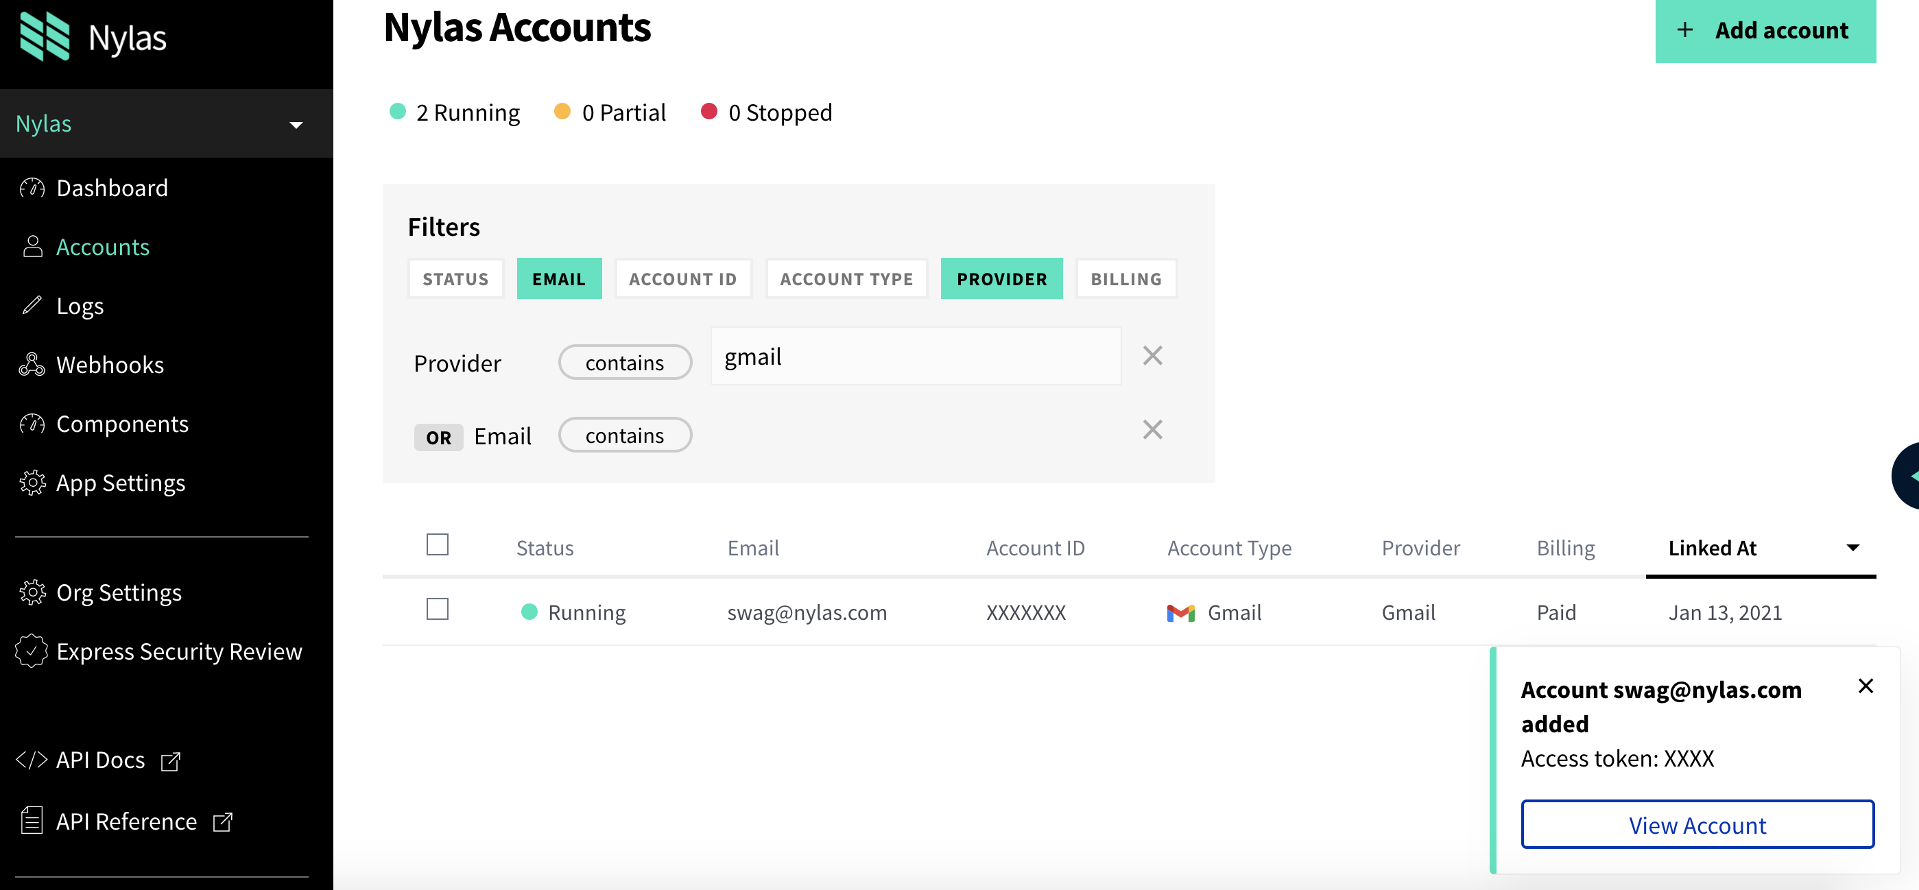Open API Docs link
Image resolution: width=1919 pixels, height=890 pixels.
[101, 760]
